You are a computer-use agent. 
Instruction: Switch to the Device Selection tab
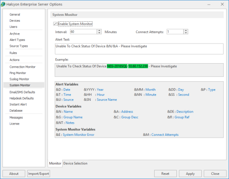pos(75,164)
